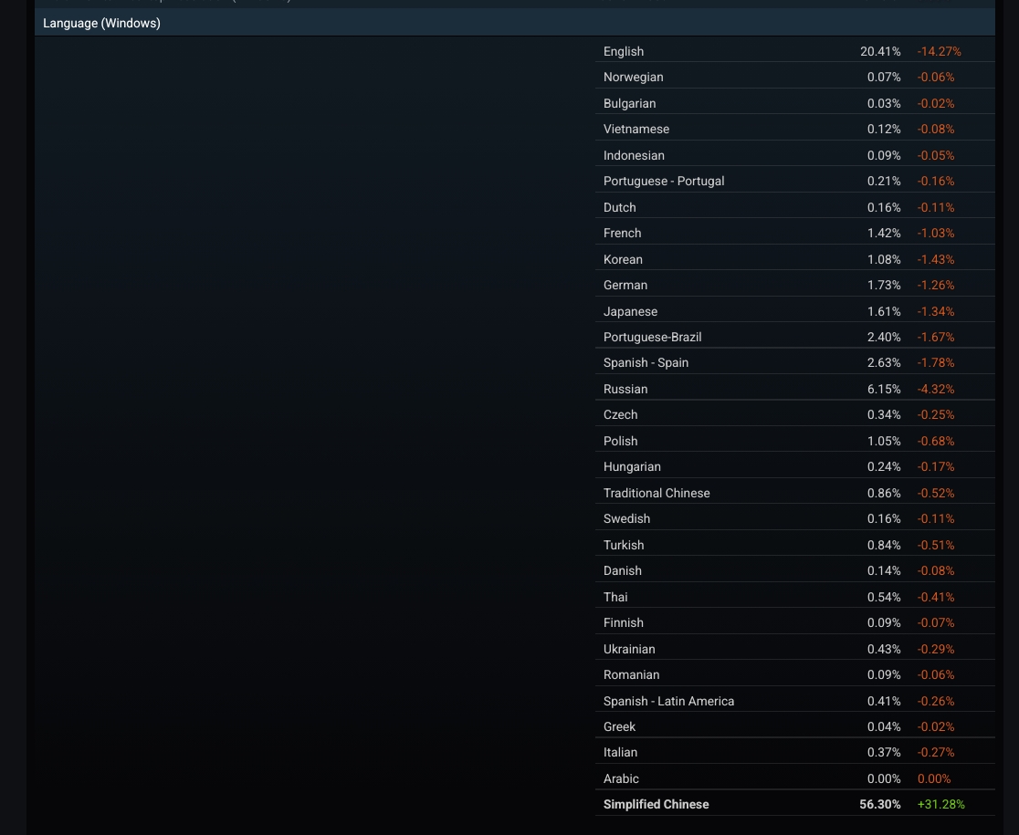Image resolution: width=1019 pixels, height=835 pixels.
Task: Click the Traditional Chinese row label
Action: coord(657,493)
